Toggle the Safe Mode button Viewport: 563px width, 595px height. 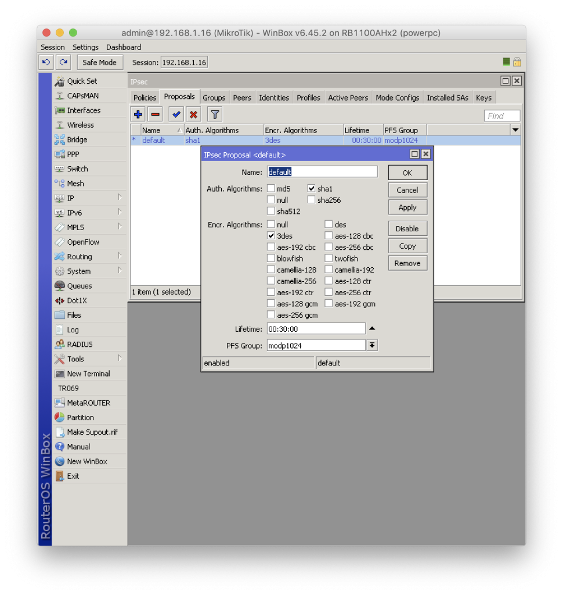(x=99, y=62)
